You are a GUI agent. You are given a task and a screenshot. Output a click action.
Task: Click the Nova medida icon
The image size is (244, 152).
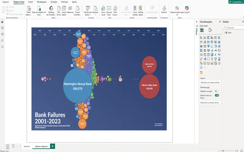click(x=135, y=9)
